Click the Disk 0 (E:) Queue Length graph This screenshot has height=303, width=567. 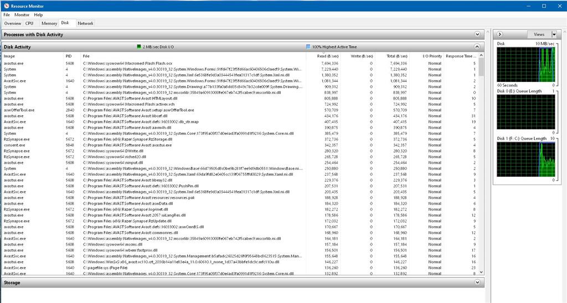click(x=526, y=112)
